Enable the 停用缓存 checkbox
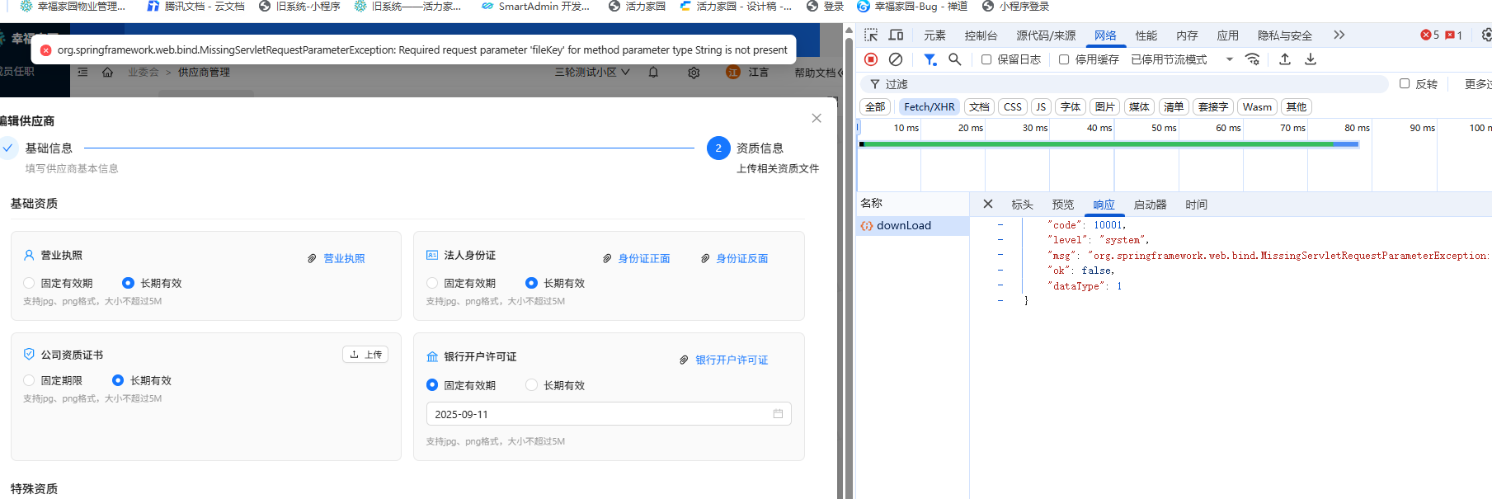The image size is (1492, 499). tap(1064, 59)
